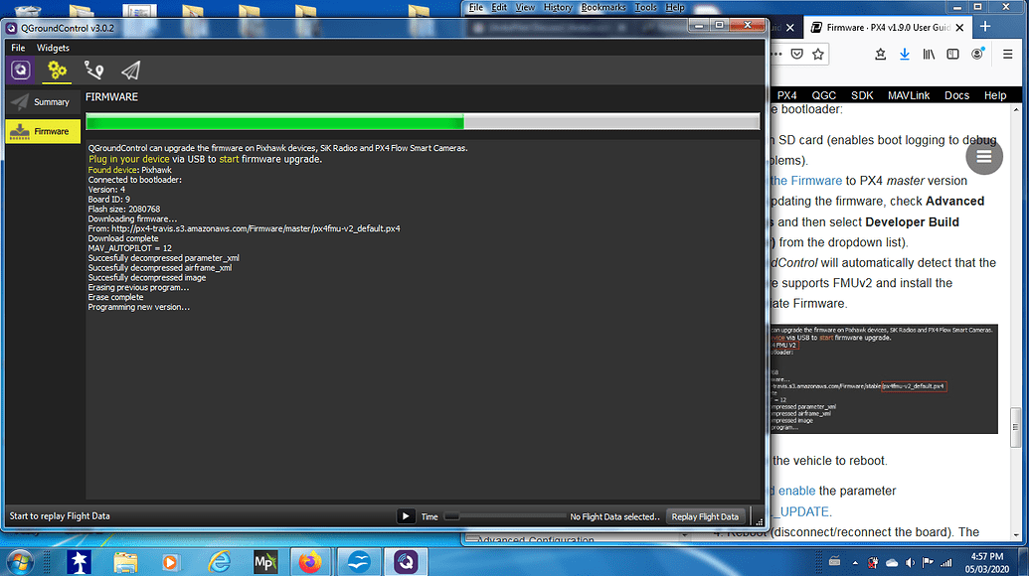The height and width of the screenshot is (576, 1029).
Task: Close the Firmware PX4 User Guide tab
Action: tap(960, 28)
